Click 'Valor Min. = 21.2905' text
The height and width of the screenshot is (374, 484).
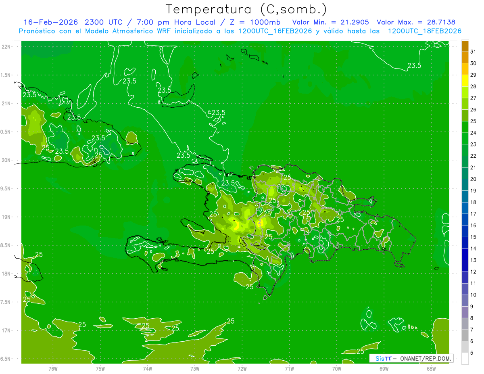[x=330, y=22]
